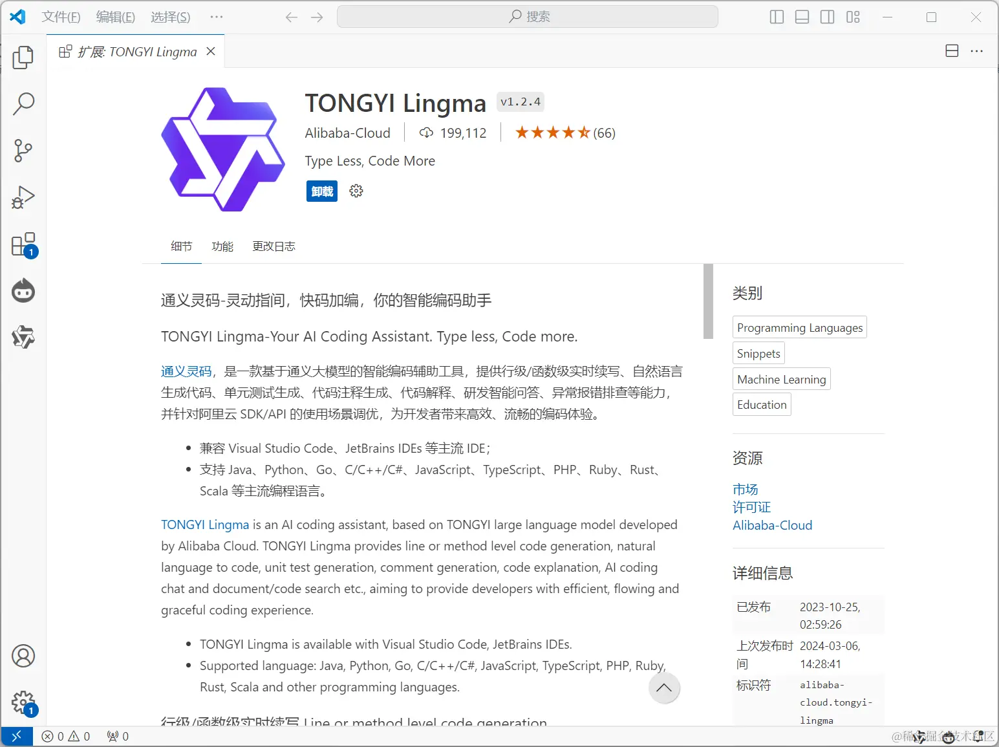Open the editor more actions ellipsis
Screen dimensions: 999x747
pyautogui.click(x=977, y=51)
